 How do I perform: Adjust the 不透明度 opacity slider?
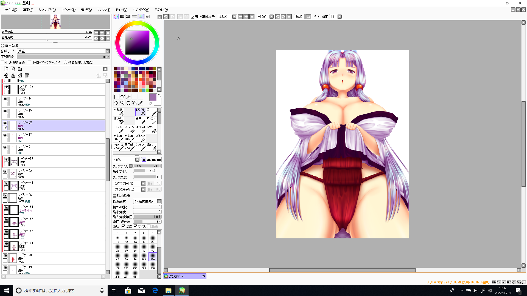pyautogui.click(x=63, y=57)
